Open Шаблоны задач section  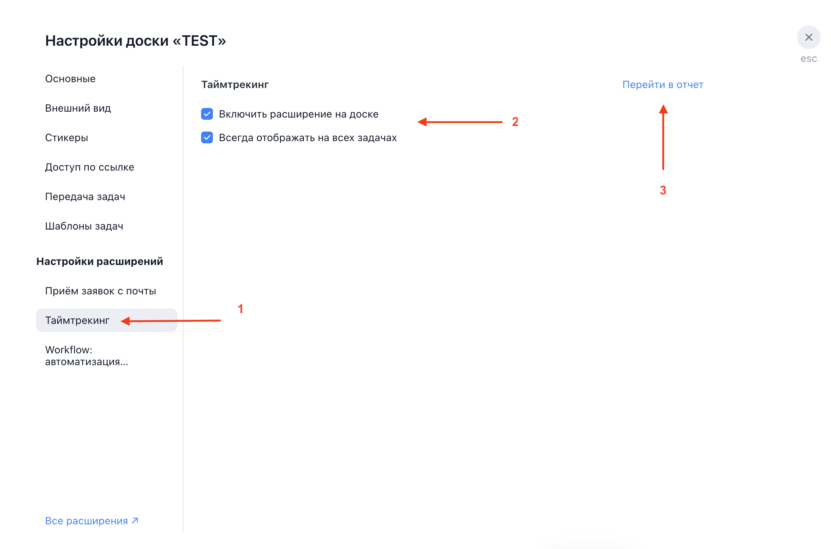point(84,226)
